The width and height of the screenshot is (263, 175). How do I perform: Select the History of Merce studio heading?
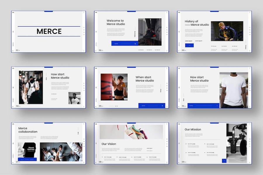[197, 23]
